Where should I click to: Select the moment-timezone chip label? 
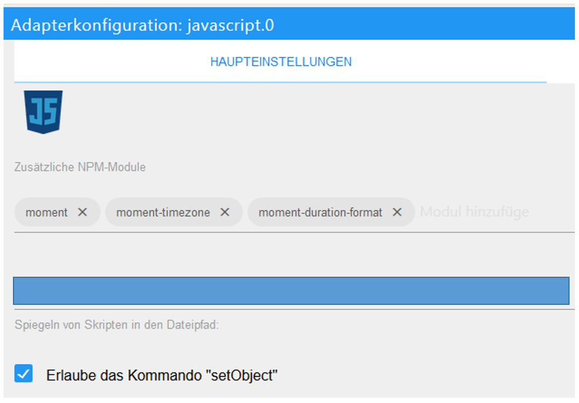click(x=163, y=213)
